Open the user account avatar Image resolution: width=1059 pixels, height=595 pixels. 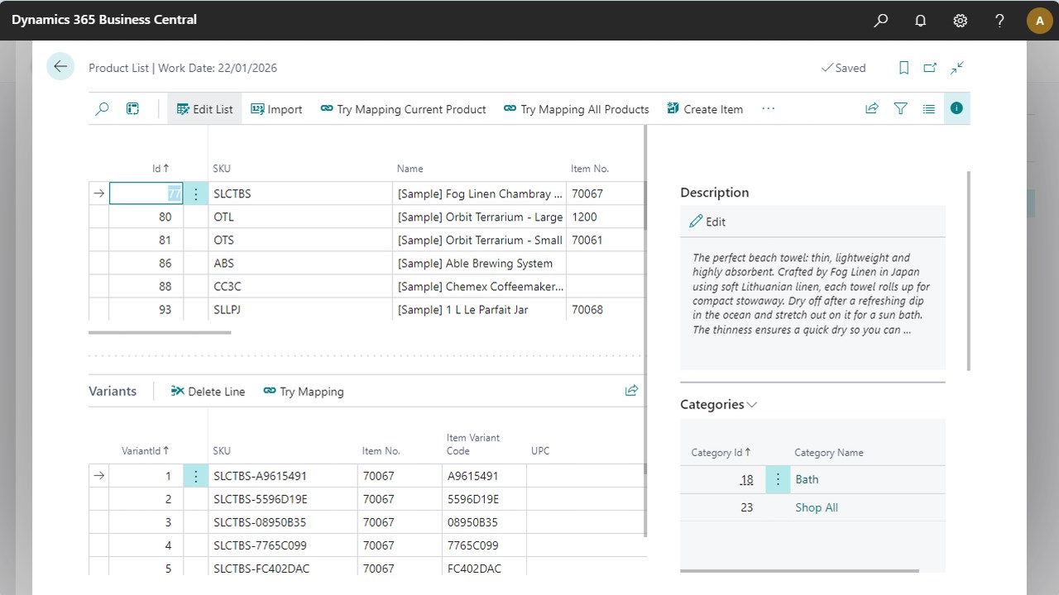pyautogui.click(x=1039, y=21)
